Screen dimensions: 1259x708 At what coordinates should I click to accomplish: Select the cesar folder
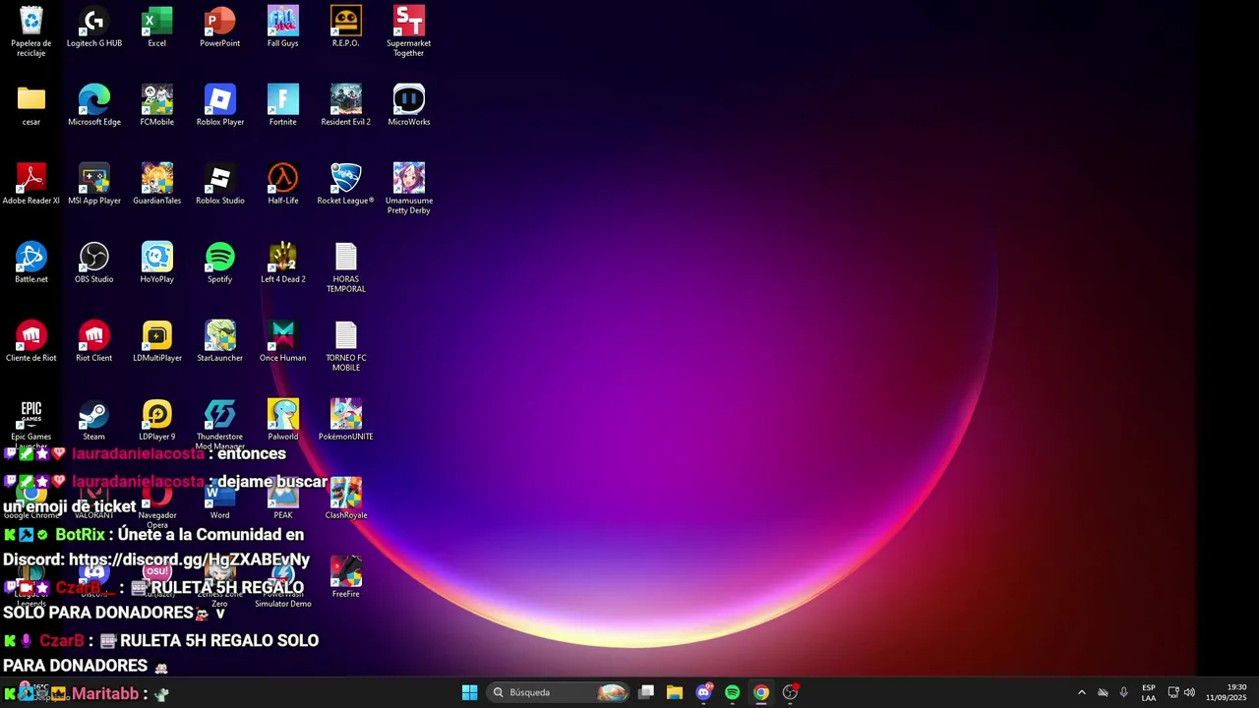31,106
